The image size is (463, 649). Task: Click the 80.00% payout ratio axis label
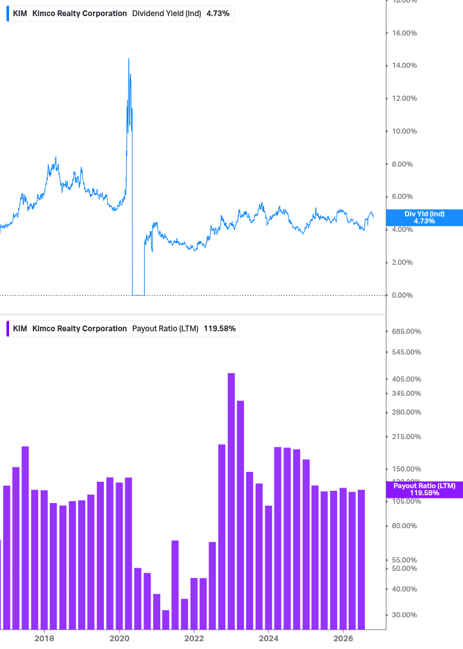pos(404,526)
